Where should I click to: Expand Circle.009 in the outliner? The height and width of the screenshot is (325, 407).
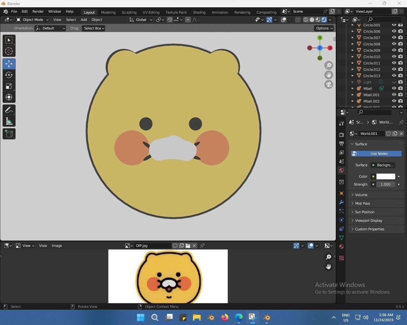(x=352, y=50)
